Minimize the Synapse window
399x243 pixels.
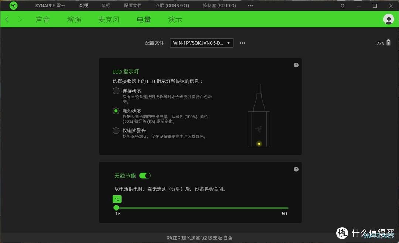[358, 6]
